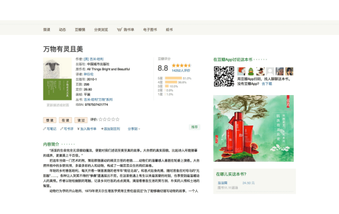Click the orange rating stars beside 8.8

[181, 65]
